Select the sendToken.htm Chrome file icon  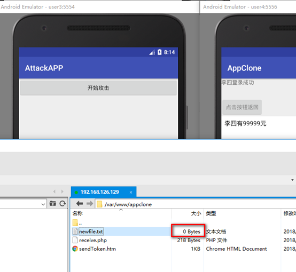75,249
